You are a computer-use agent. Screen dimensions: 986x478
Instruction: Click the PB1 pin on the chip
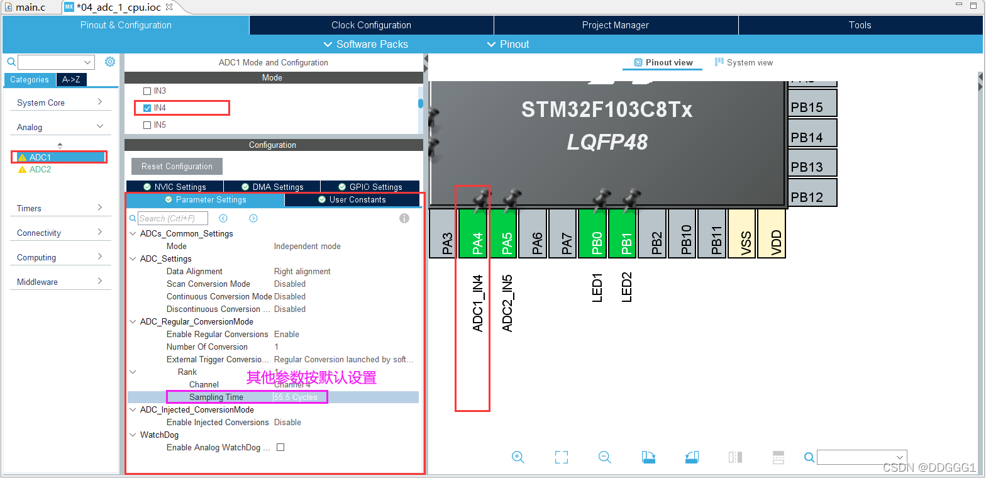point(623,233)
